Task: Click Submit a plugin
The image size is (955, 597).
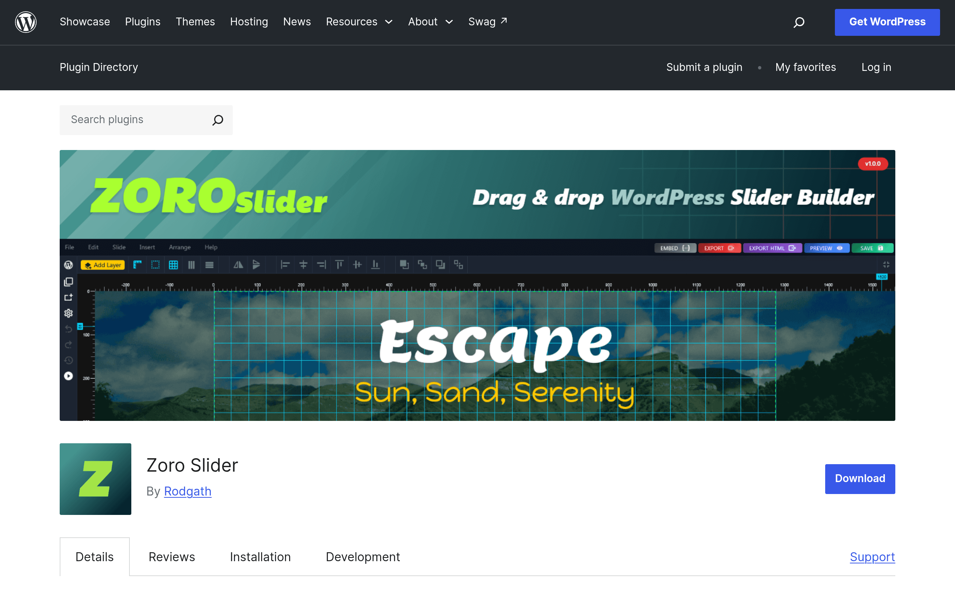Action: [x=704, y=67]
